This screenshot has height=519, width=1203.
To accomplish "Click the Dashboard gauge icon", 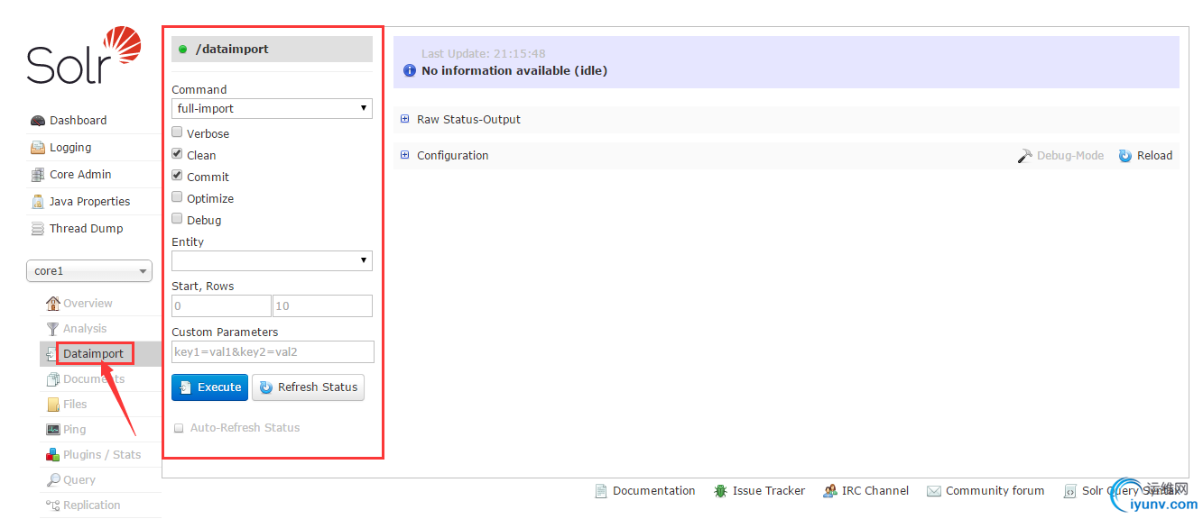I will [38, 121].
